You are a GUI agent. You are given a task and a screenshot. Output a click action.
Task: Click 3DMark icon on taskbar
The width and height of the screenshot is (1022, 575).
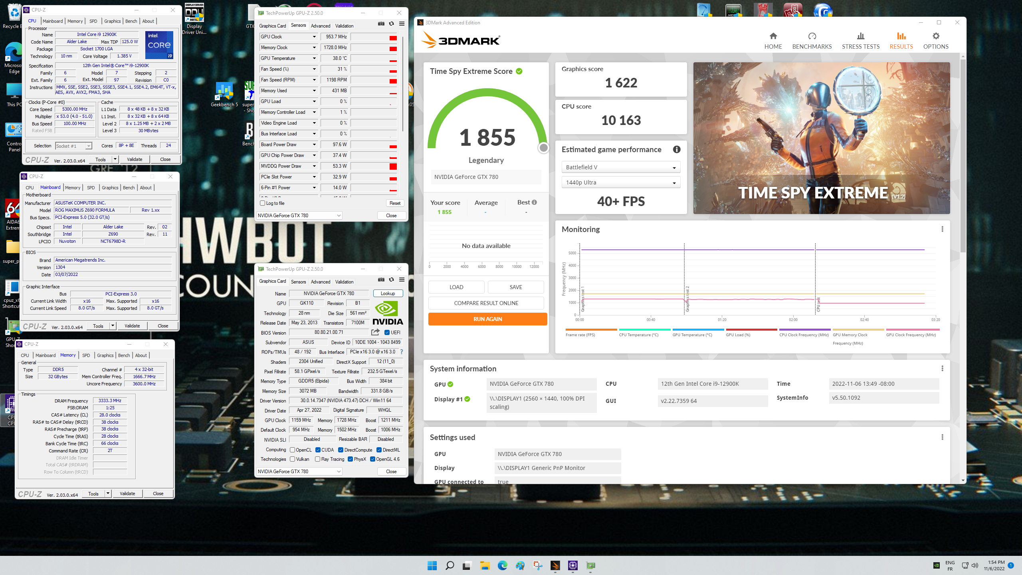click(x=555, y=565)
